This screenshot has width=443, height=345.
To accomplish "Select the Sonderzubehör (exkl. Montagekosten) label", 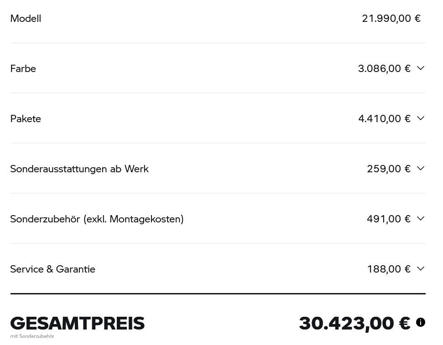I will point(97,219).
